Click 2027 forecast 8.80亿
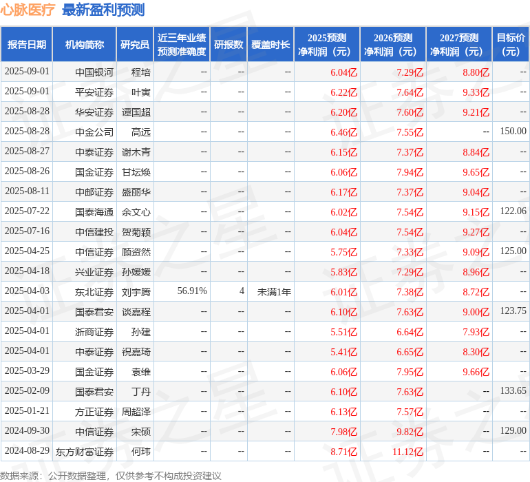 click(476, 72)
